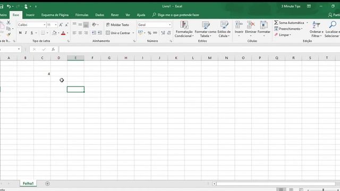Viewport: 340px width, 191px height.
Task: Click the accounting currency format icon
Action: pos(140,33)
